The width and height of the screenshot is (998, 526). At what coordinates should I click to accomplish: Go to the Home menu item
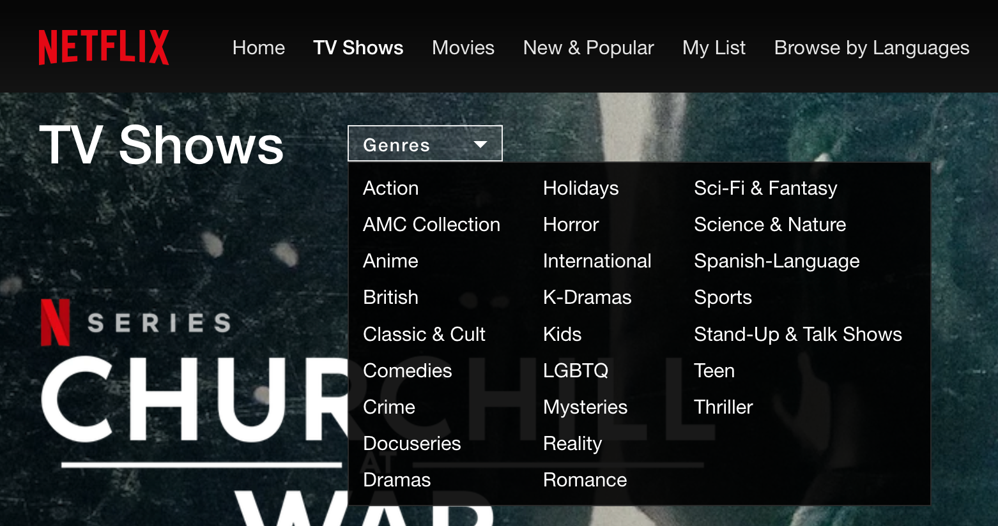click(x=258, y=47)
